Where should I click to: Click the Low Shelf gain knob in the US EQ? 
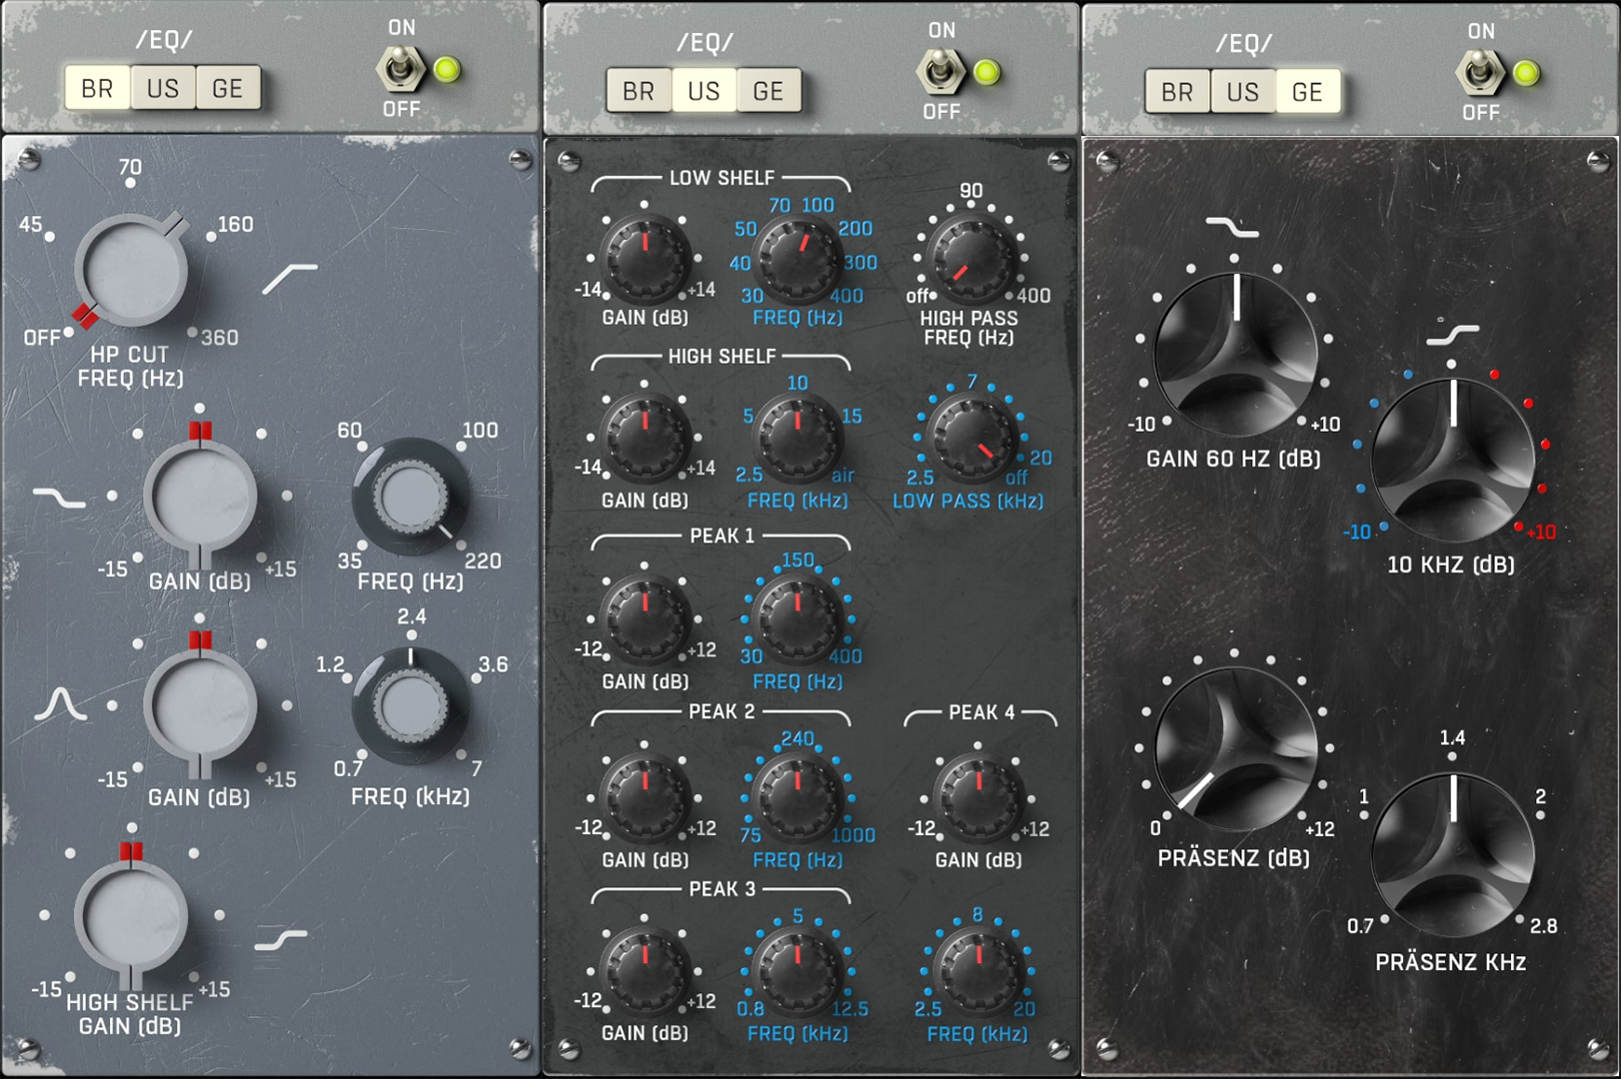[x=645, y=259]
